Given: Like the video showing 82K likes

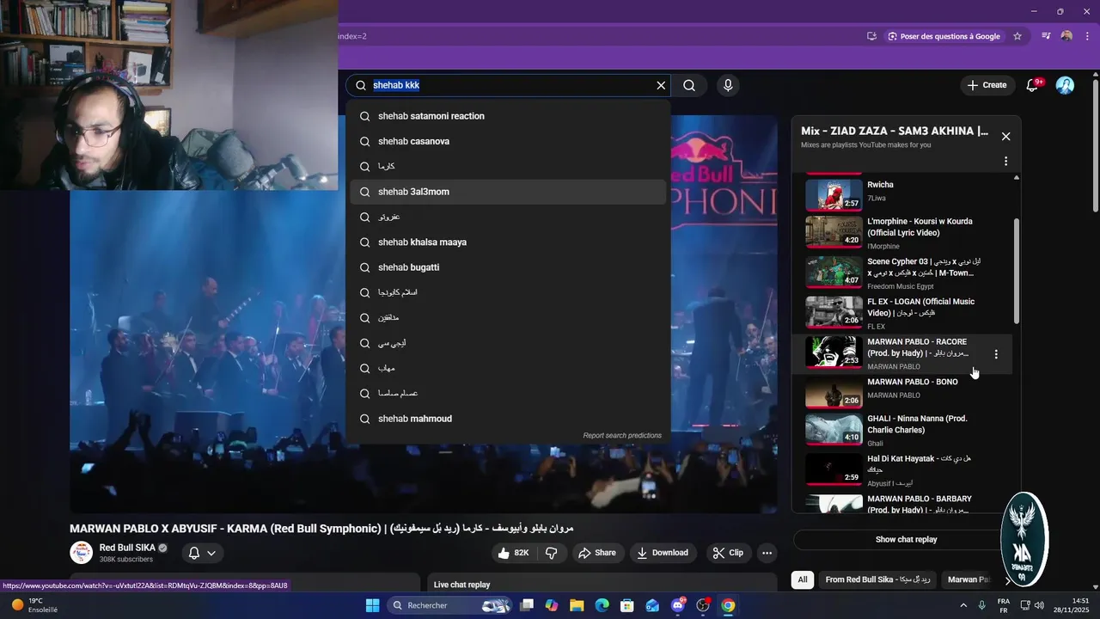Looking at the screenshot, I should click(x=514, y=553).
